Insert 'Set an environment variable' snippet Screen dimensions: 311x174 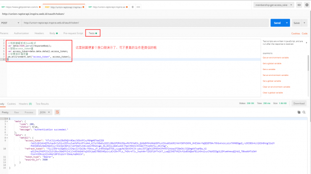pyautogui.click(x=276, y=75)
